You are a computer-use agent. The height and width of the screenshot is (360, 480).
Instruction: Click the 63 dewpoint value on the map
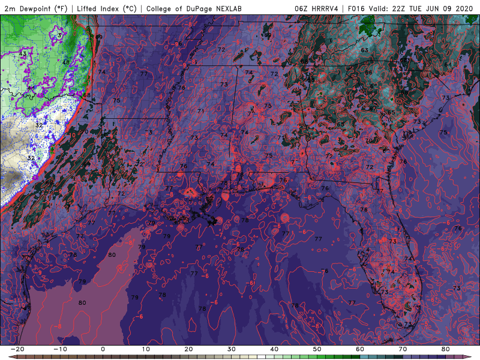tap(365, 50)
